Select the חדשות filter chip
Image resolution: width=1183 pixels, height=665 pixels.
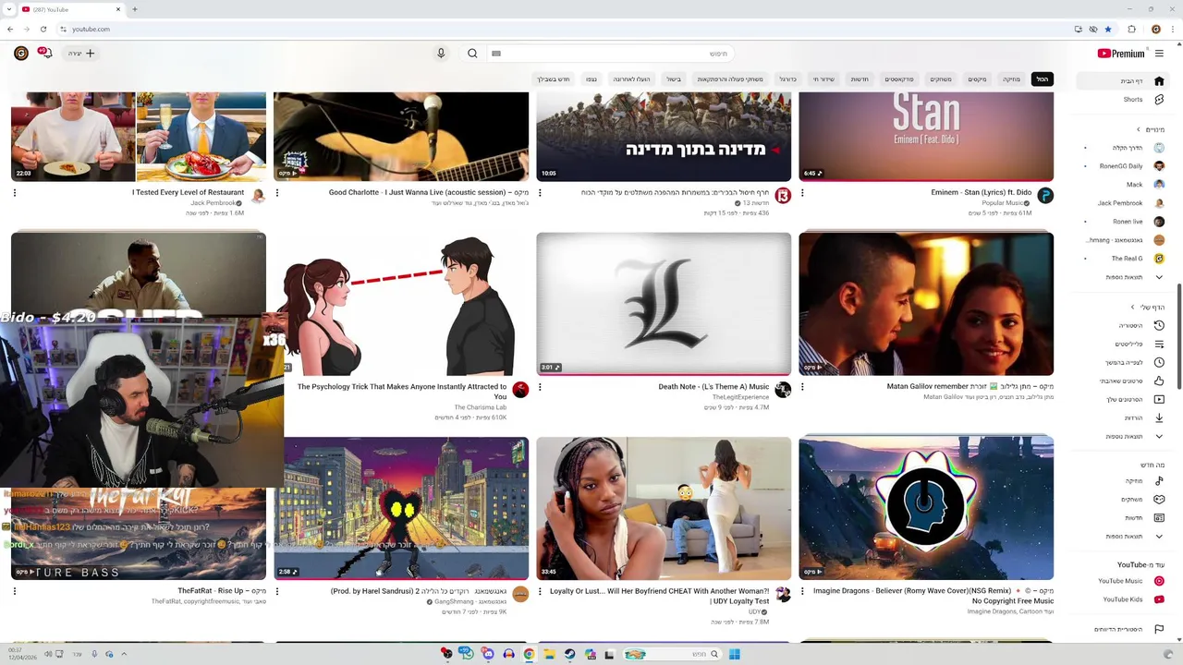pos(860,79)
